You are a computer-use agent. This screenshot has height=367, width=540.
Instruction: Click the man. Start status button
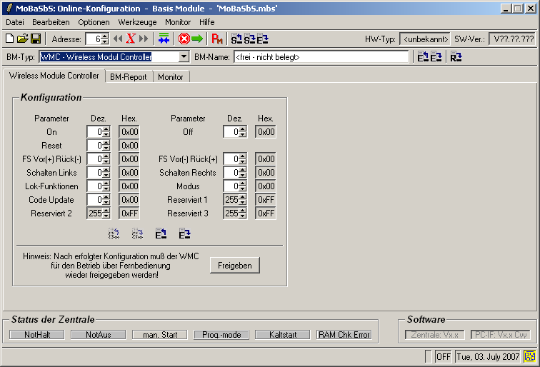pyautogui.click(x=159, y=334)
